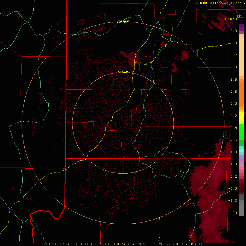Click the Specific Differential Phase KICX caption
This screenshot has width=246, height=246.
coord(123,244)
